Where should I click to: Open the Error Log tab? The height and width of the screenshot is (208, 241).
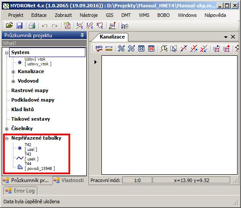coord(20,191)
